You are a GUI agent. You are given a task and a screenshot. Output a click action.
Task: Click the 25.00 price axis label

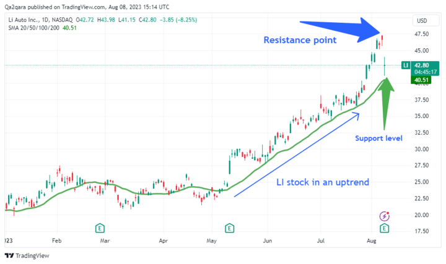coord(422,182)
